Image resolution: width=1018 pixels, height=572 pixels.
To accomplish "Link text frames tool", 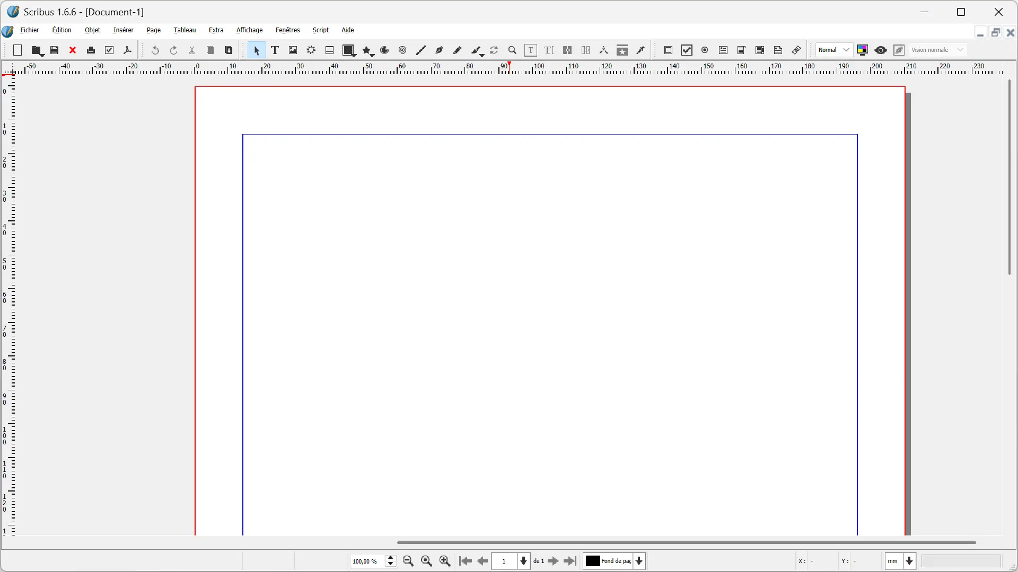I will point(567,50).
